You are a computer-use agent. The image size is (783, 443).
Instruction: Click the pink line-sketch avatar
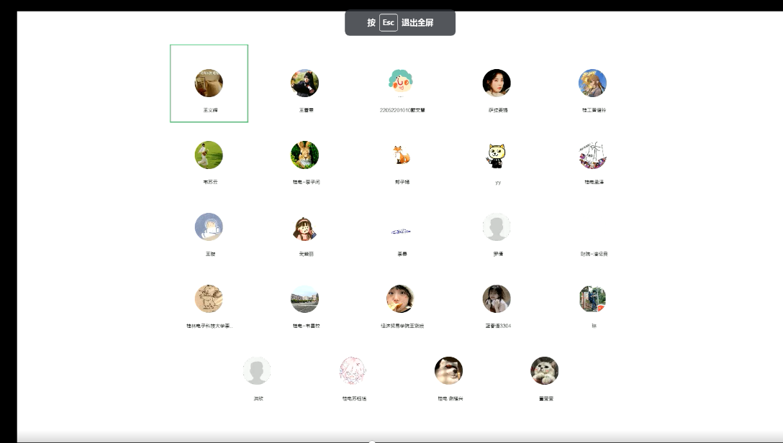tap(353, 371)
